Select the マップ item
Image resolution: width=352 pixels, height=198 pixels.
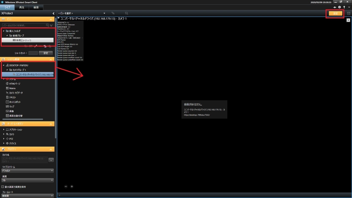pos(10,106)
